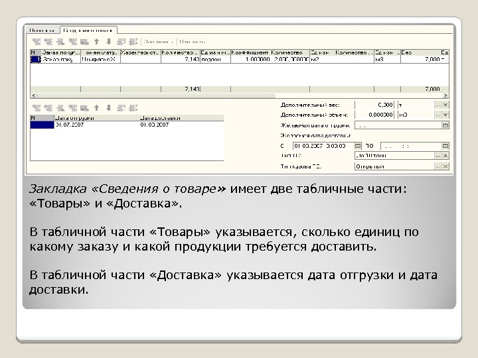Open calendar for desired delivery date 'ПО' field
Screen dimensions: 478x358
[445, 146]
